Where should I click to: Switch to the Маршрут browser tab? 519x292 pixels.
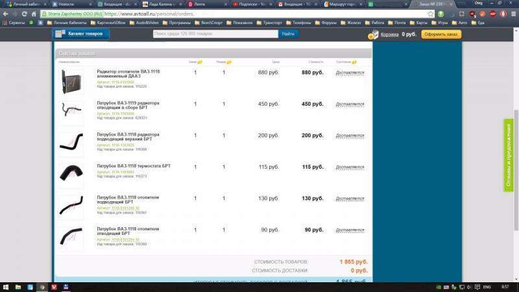(x=343, y=5)
